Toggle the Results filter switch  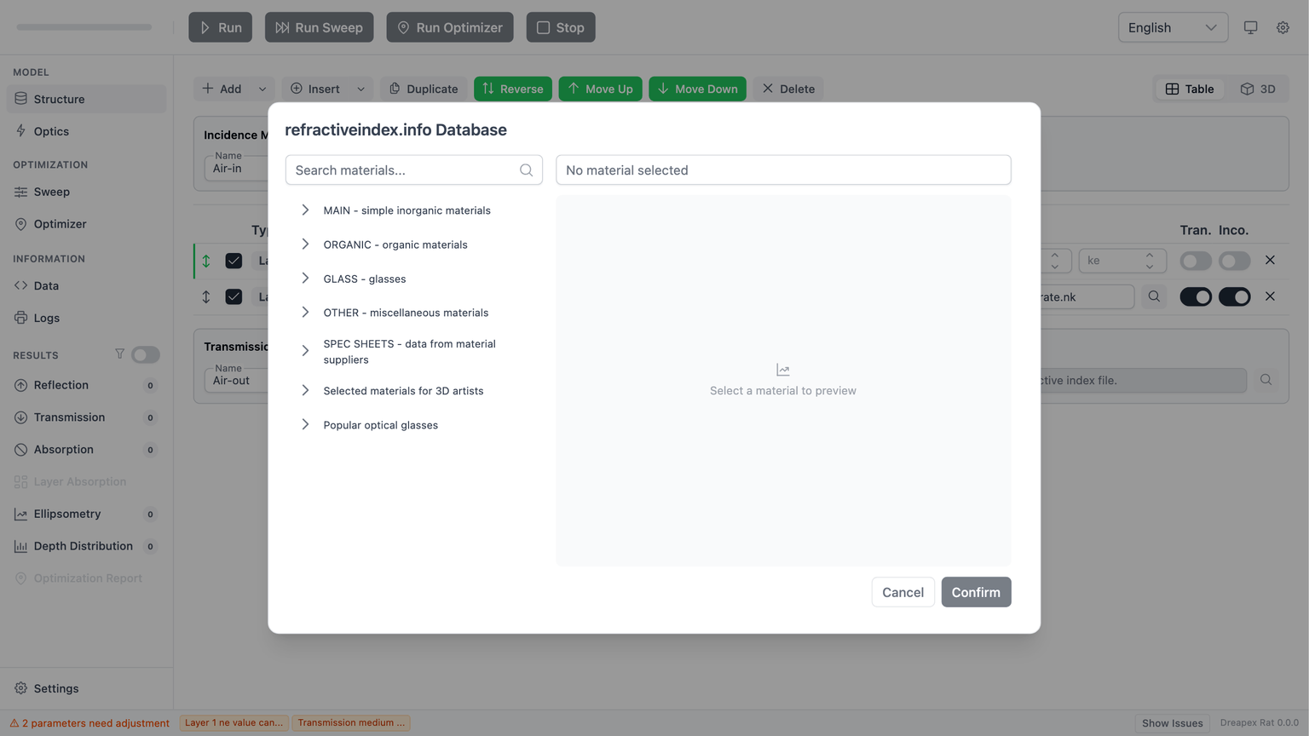pyautogui.click(x=145, y=354)
